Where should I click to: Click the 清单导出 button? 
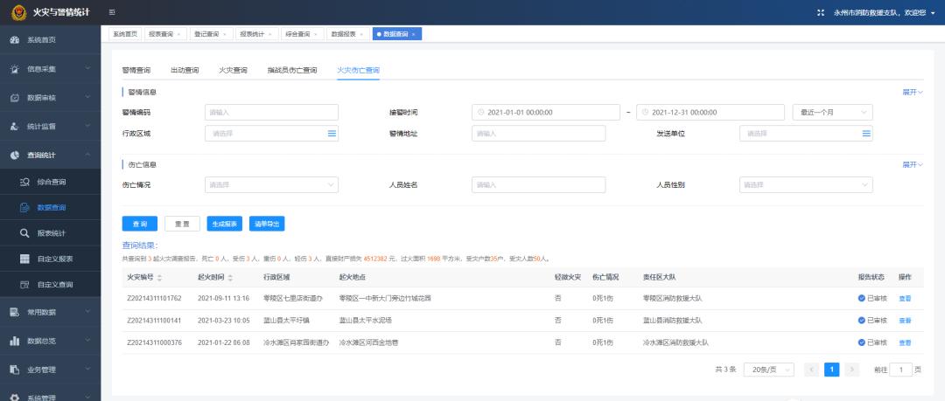pyautogui.click(x=267, y=224)
